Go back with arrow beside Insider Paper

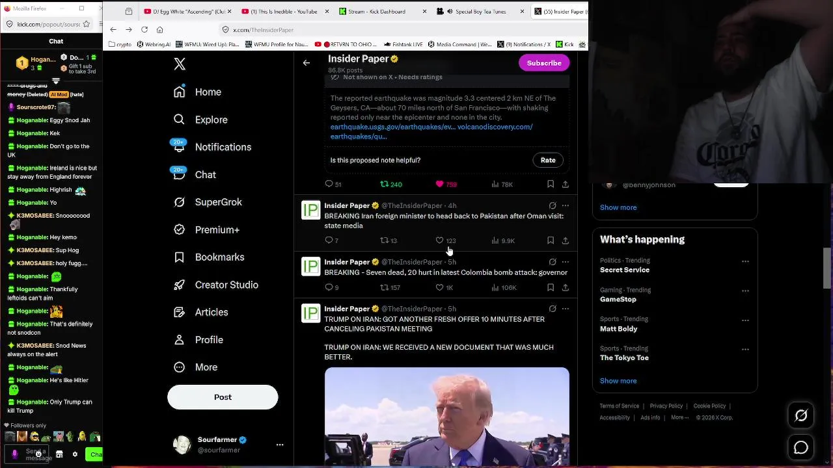307,63
